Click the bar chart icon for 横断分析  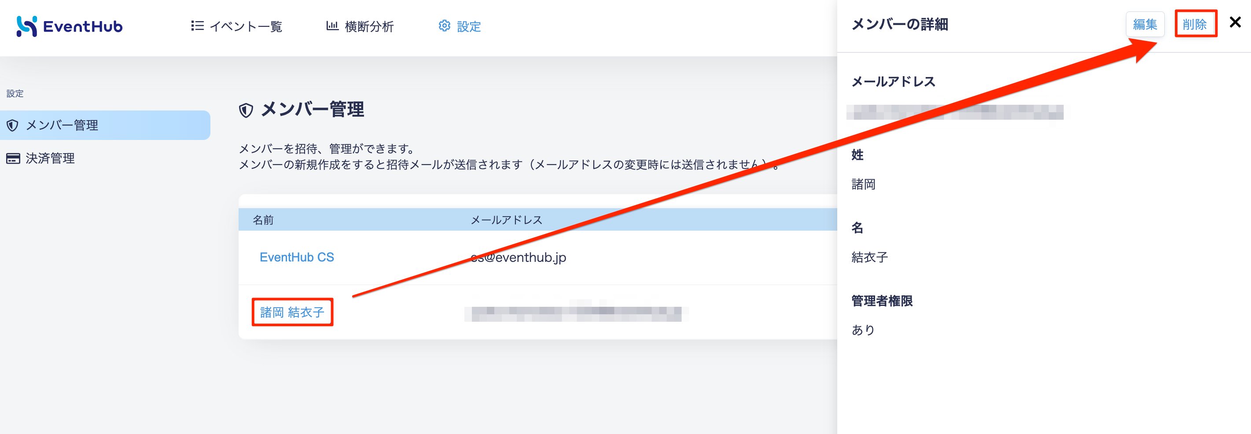click(332, 26)
